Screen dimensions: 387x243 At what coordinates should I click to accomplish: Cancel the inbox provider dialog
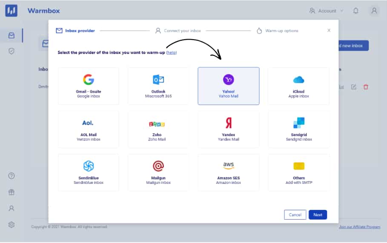coord(295,215)
